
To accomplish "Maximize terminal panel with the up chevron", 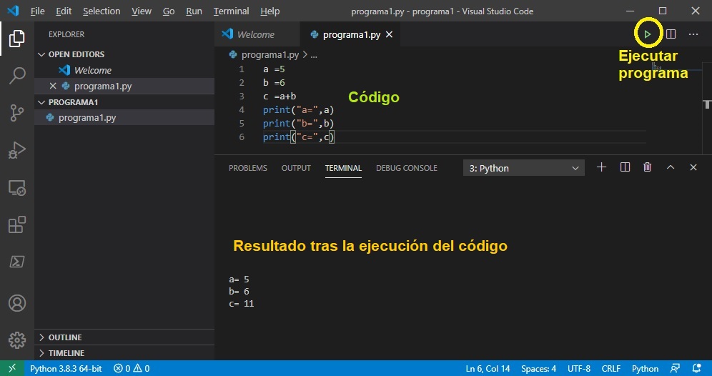I will pos(671,167).
